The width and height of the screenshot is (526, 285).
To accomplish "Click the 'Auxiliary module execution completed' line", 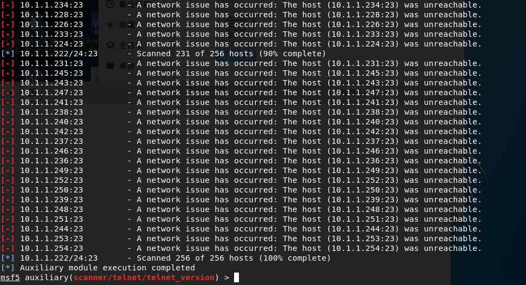I will point(108,268).
